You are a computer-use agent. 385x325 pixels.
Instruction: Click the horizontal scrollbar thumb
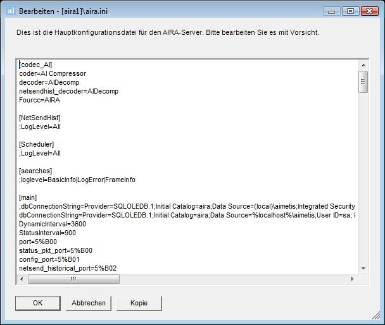(x=73, y=279)
